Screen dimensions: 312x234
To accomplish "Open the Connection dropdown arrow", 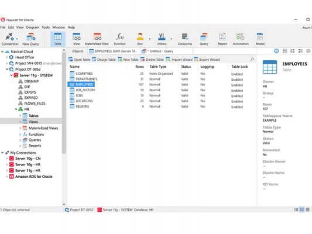I will click(17, 39).
